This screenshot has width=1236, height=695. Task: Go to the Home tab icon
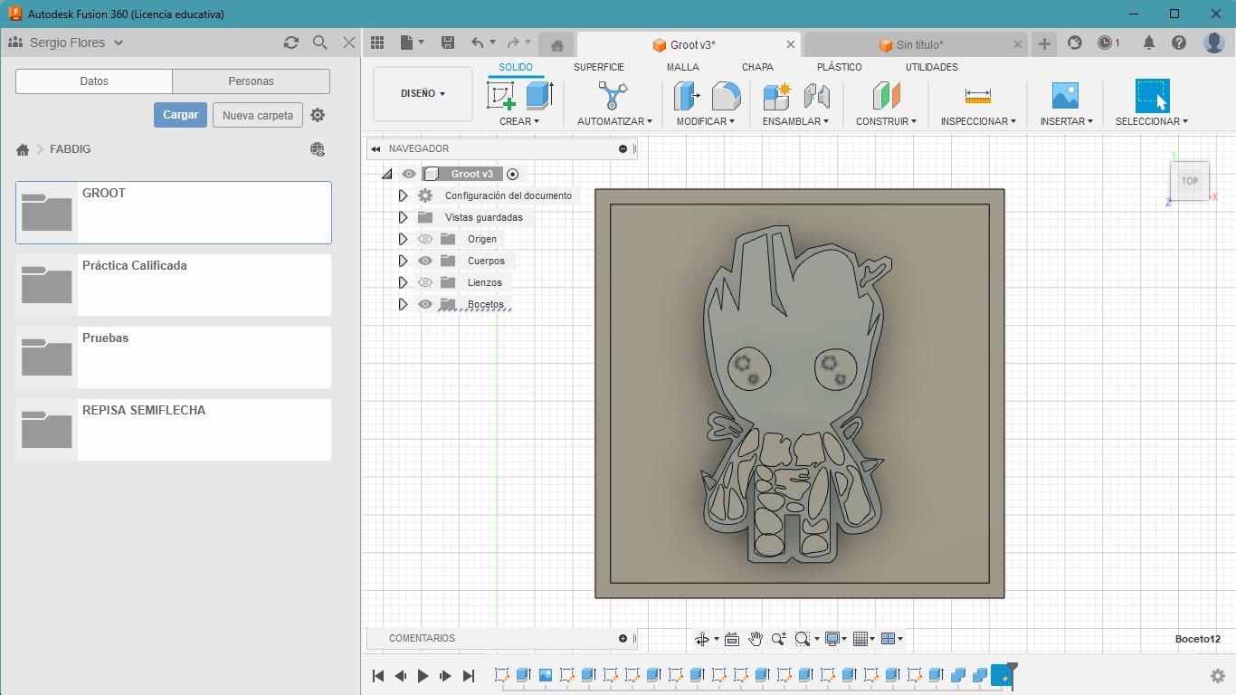557,45
